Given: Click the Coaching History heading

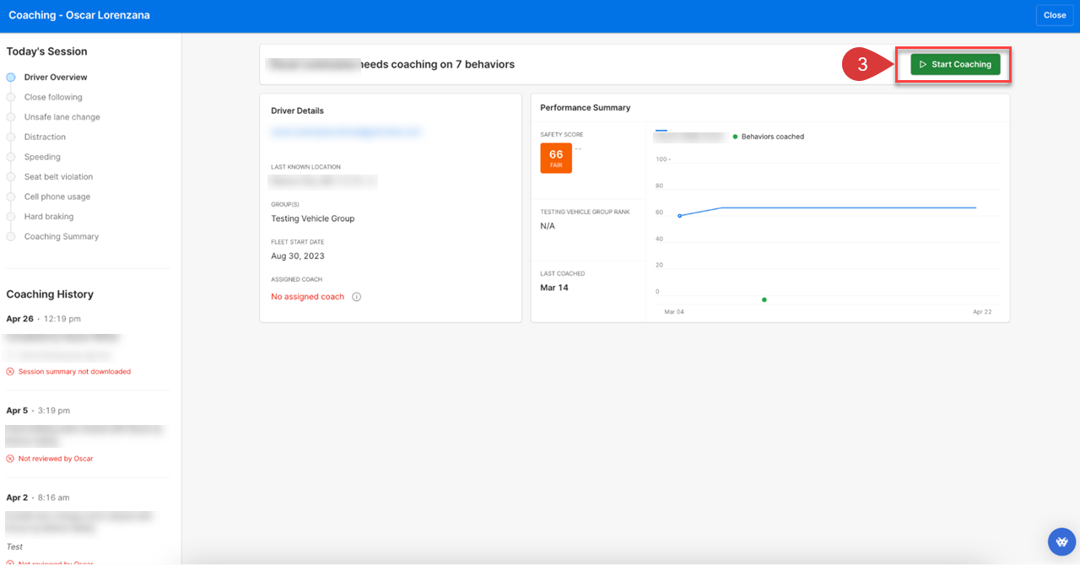Looking at the screenshot, I should point(50,294).
